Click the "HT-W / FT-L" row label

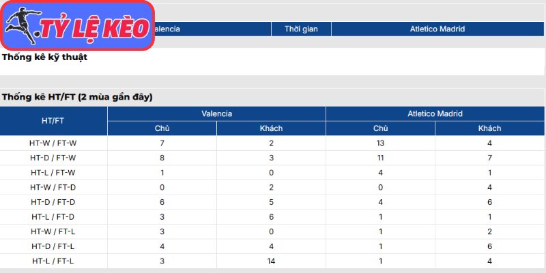click(x=53, y=231)
